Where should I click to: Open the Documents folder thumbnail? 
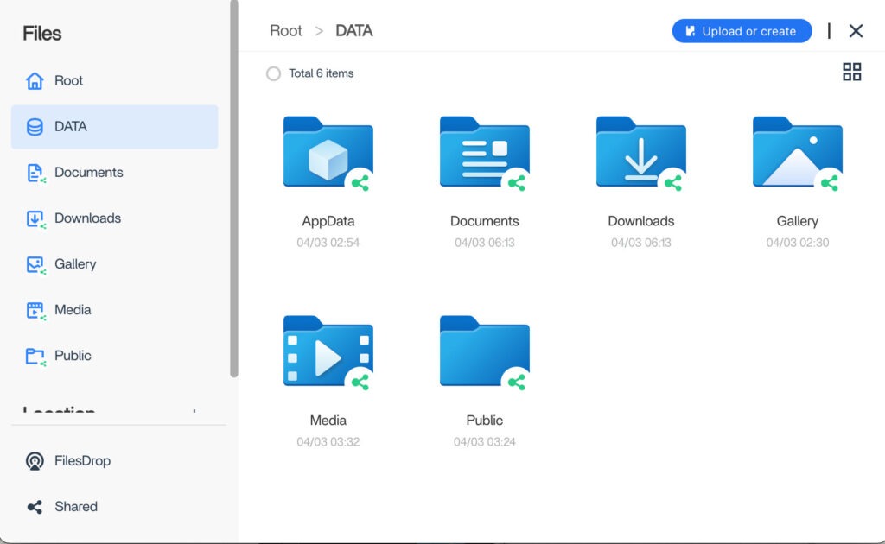pos(484,154)
